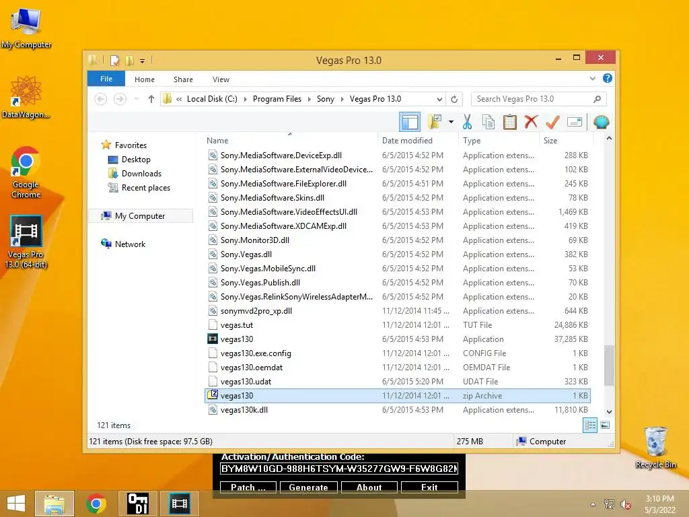Viewport: 689px width, 517px height.
Task: Click the Exit button in keygen
Action: (429, 487)
